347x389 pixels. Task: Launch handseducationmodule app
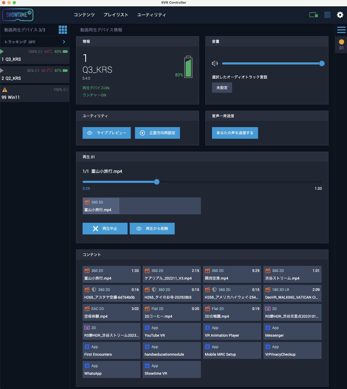(172, 350)
